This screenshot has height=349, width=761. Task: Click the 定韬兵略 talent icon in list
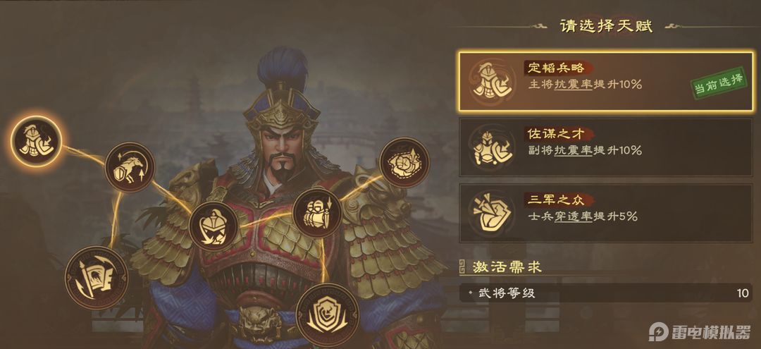(492, 81)
